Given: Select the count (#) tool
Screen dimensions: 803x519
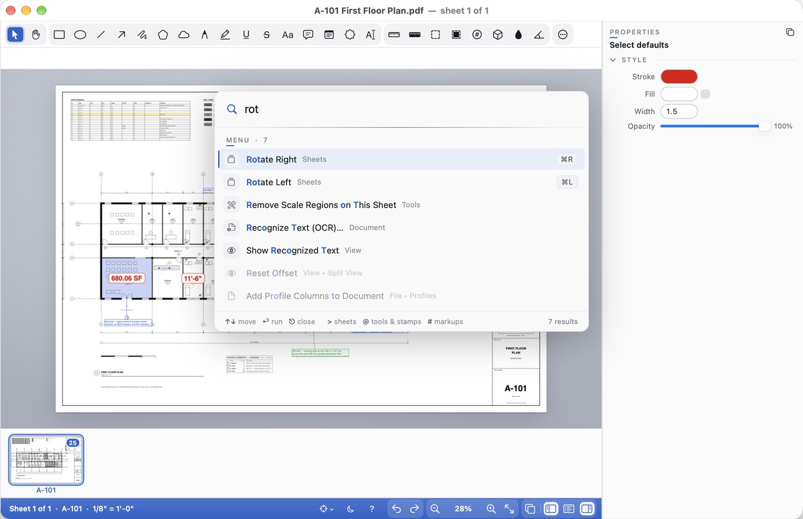Looking at the screenshot, I should point(477,35).
